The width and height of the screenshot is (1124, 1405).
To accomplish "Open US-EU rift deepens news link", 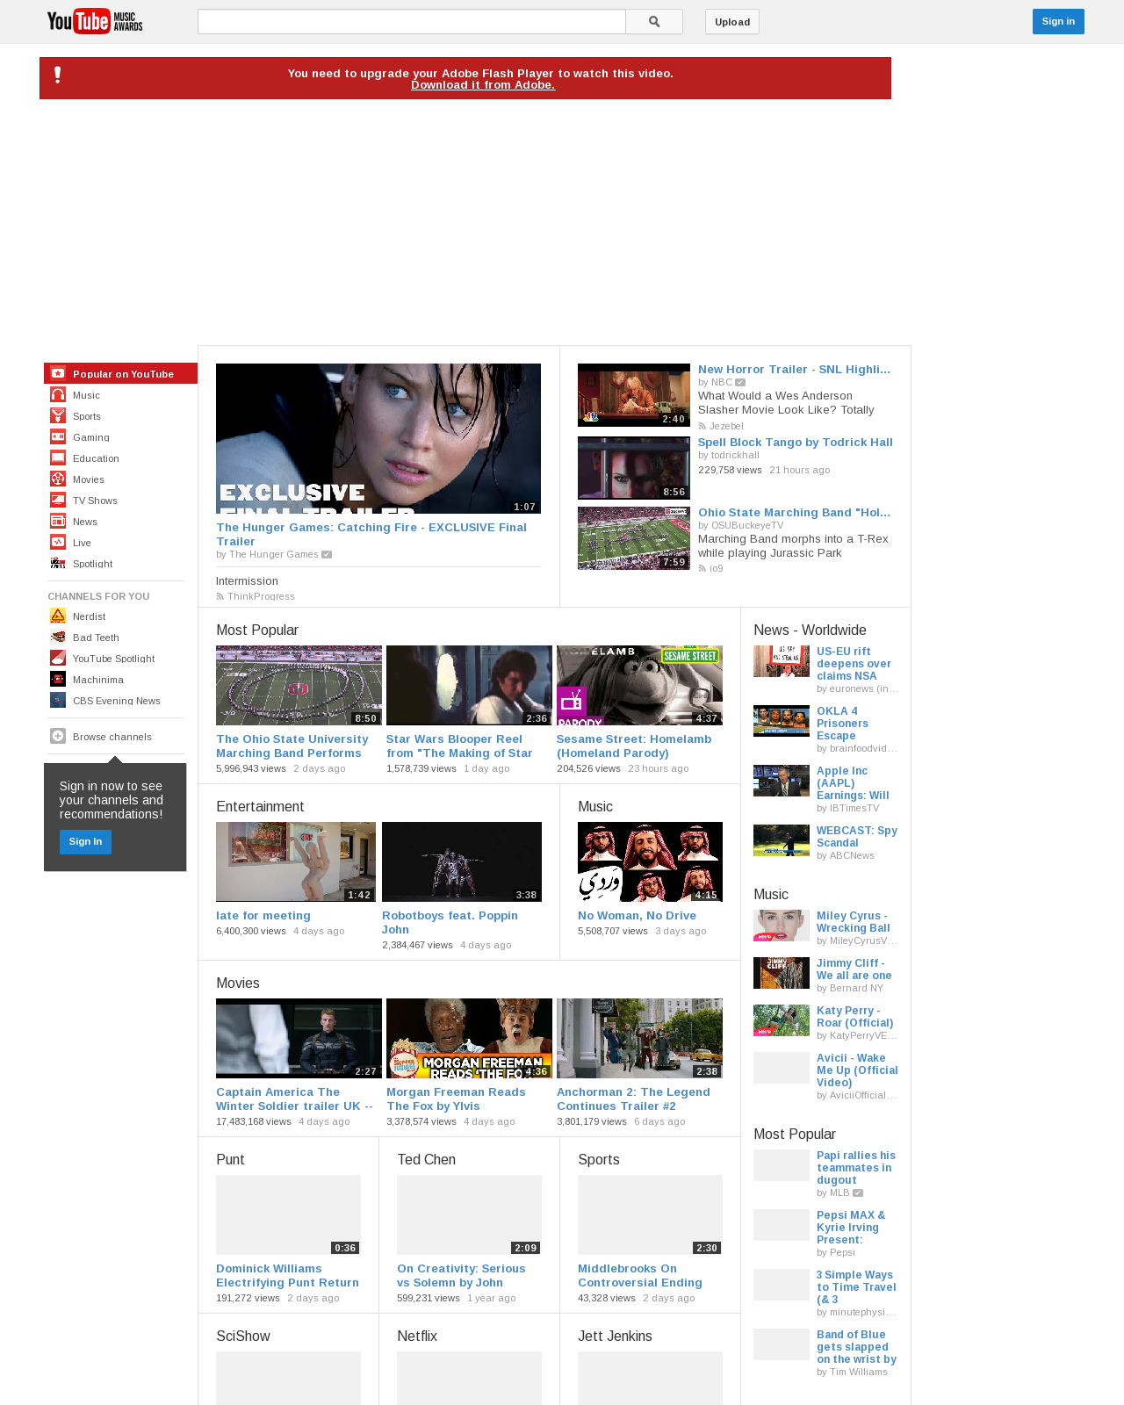I will (854, 664).
